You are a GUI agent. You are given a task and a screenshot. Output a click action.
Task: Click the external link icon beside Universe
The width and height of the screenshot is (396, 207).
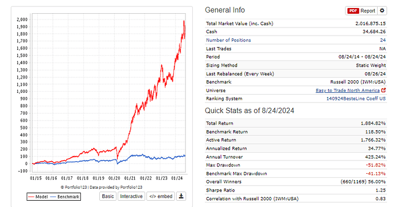pyautogui.click(x=383, y=90)
